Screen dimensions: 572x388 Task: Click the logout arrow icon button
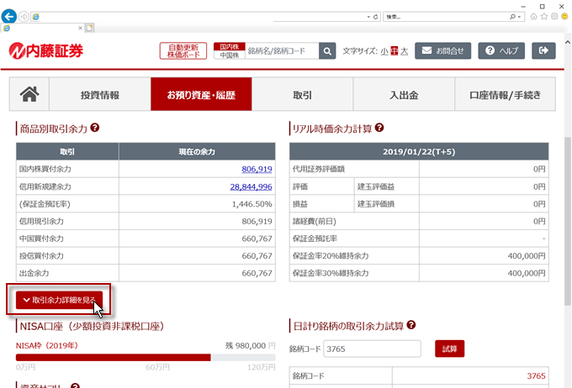tap(545, 51)
